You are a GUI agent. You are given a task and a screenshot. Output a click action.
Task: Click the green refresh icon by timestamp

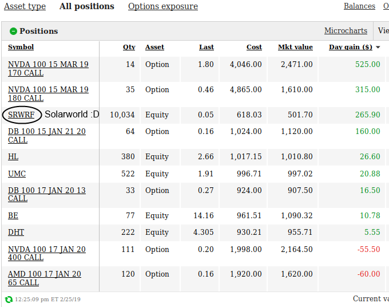tap(9, 299)
